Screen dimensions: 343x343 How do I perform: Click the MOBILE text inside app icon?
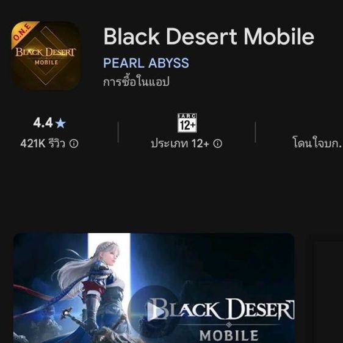coord(46,62)
